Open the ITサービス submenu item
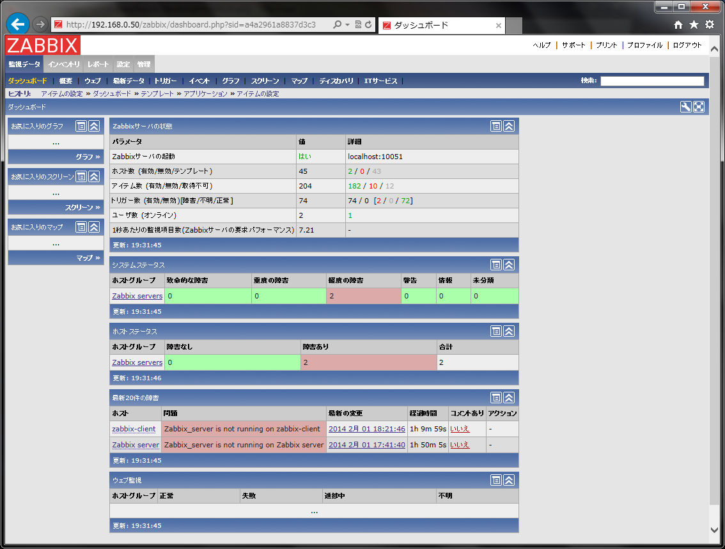 [x=380, y=81]
